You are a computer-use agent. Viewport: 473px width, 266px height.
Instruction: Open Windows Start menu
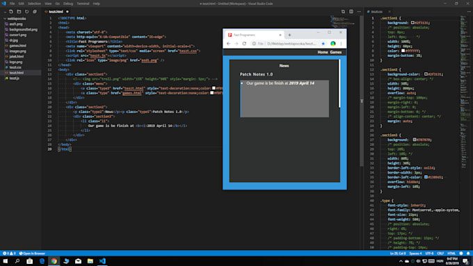(x=5, y=261)
